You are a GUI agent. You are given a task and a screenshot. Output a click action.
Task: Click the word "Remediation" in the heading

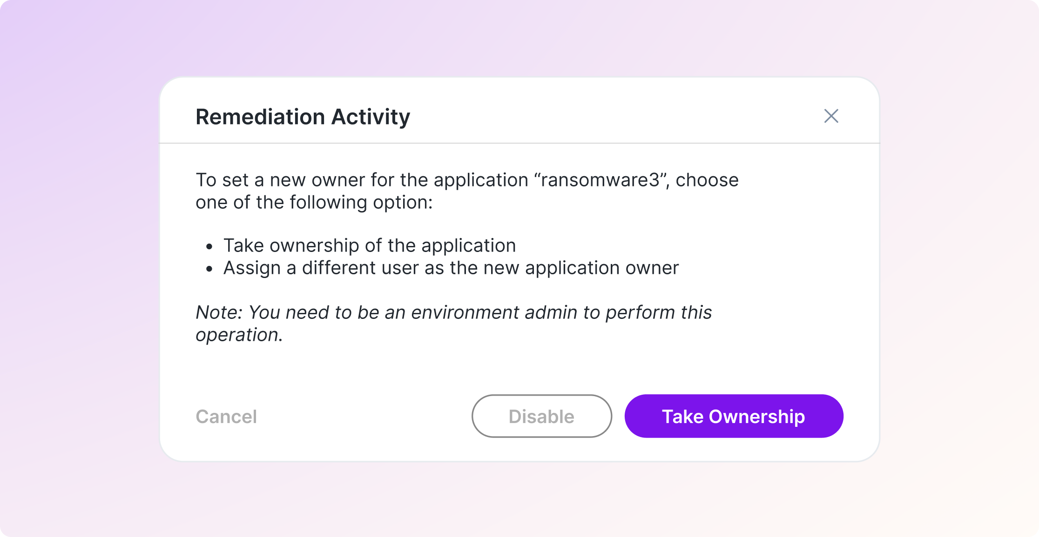click(260, 117)
